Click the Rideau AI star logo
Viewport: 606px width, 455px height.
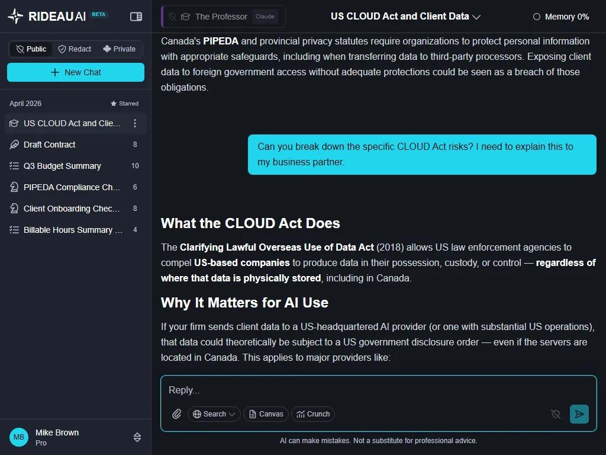15,16
